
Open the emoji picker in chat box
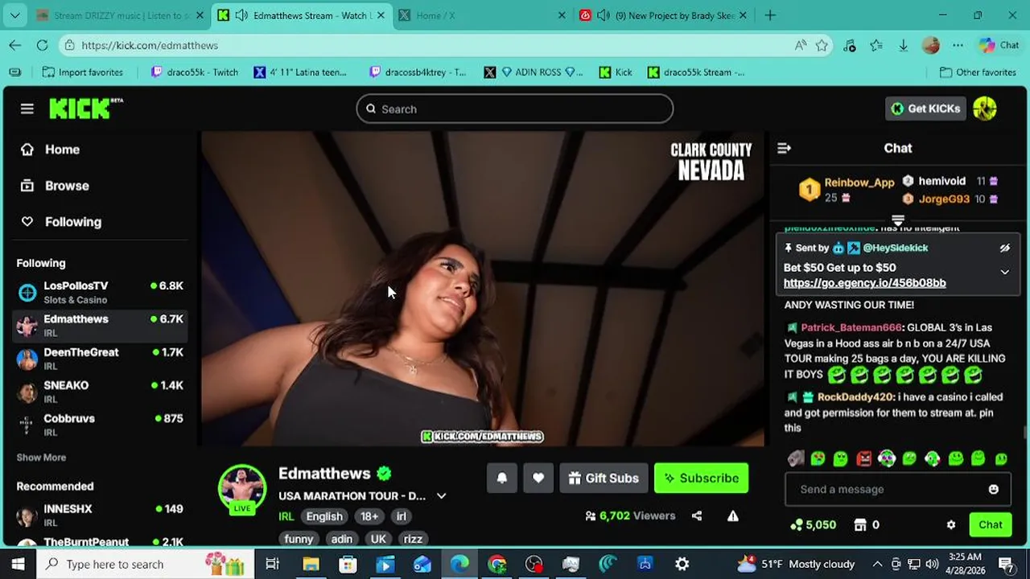[993, 489]
